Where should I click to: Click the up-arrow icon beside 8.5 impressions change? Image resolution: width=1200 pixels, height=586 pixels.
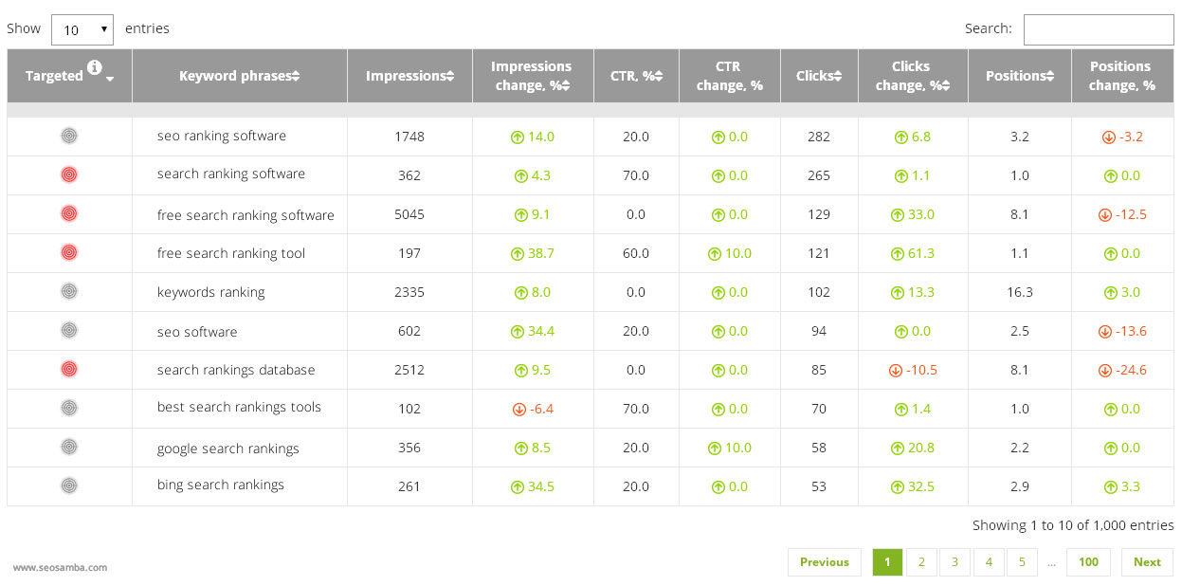(x=521, y=448)
